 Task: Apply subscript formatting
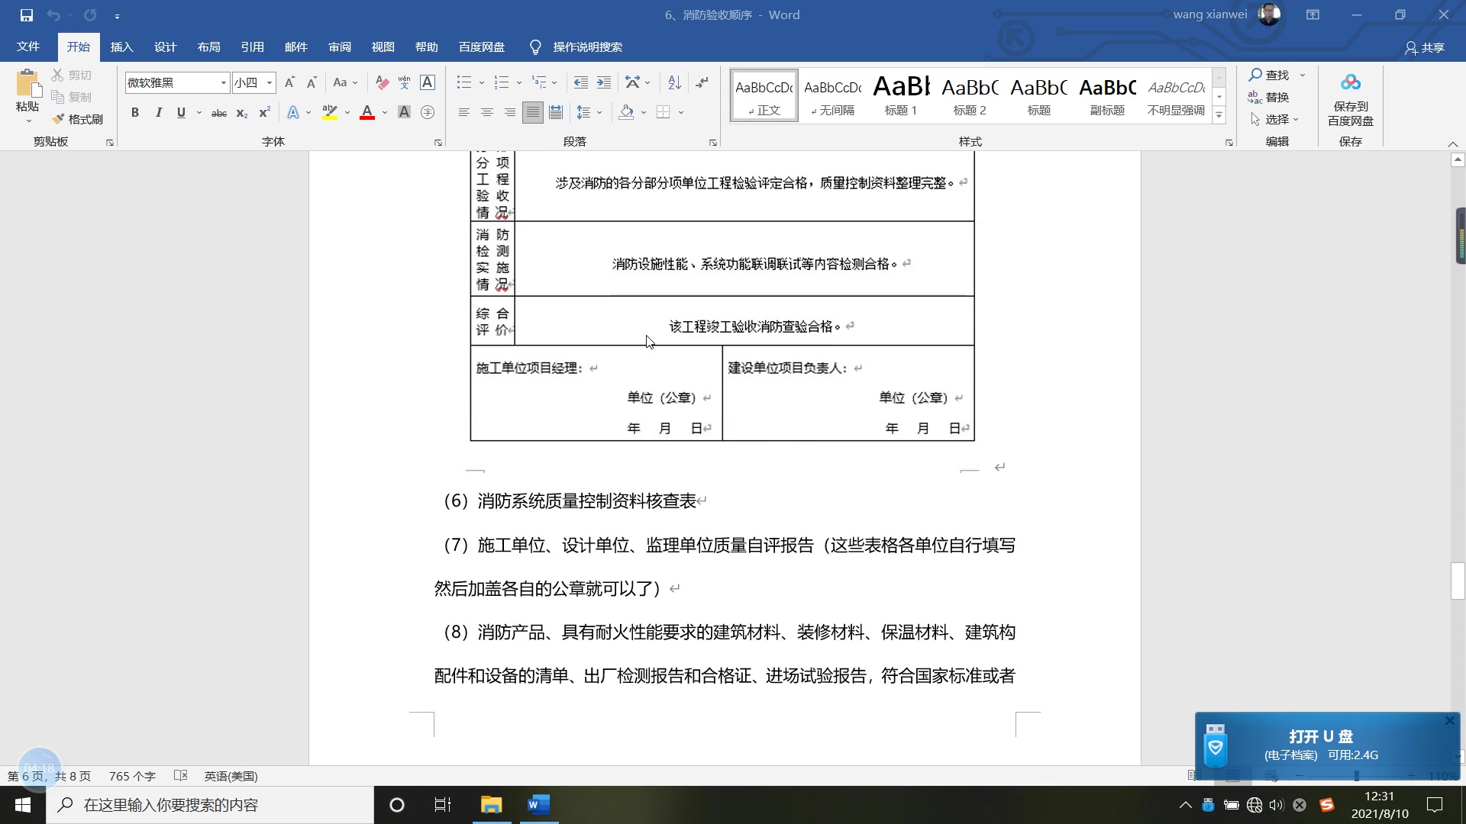point(241,113)
